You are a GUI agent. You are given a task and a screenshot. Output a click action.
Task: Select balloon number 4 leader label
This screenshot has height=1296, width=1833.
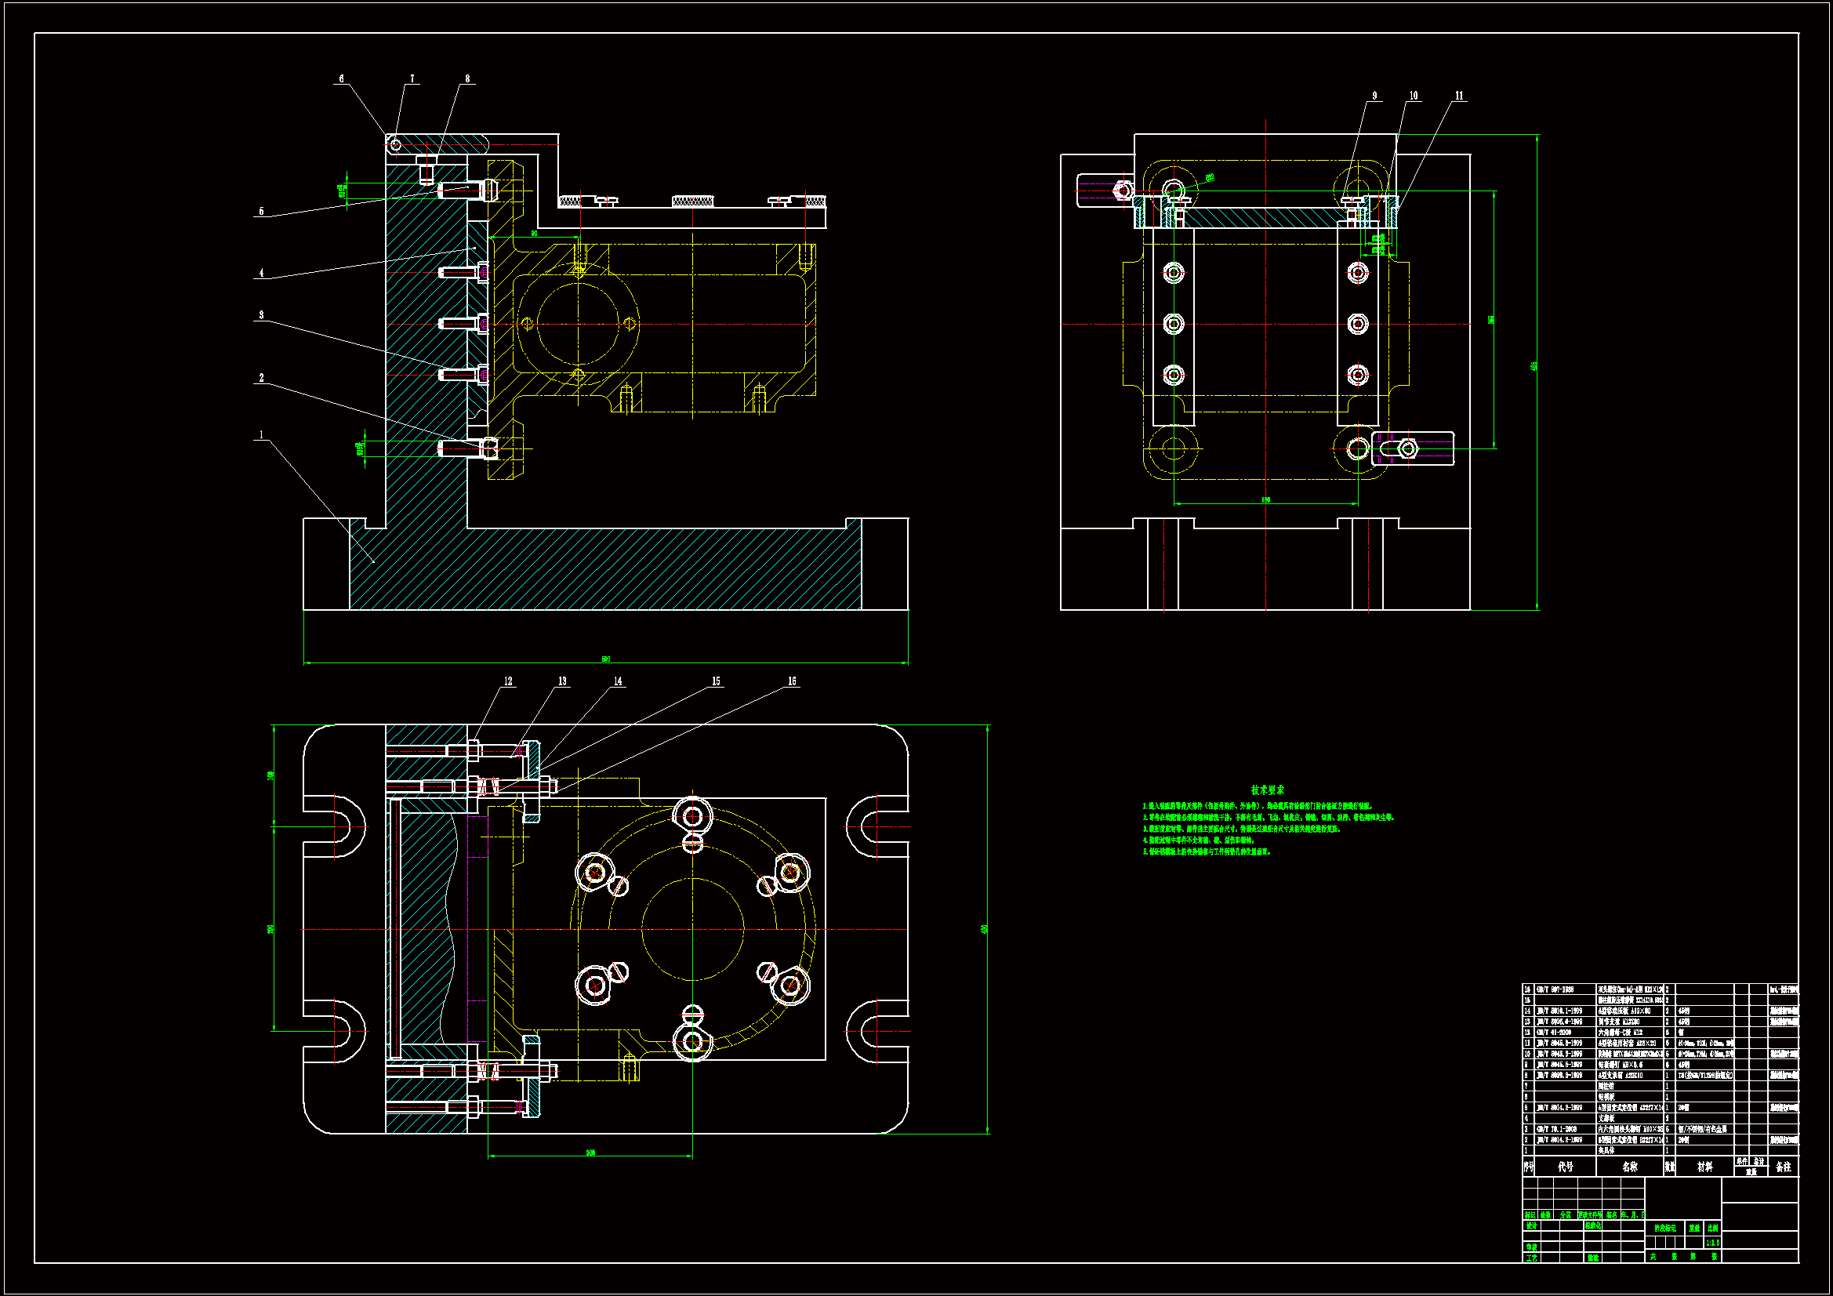(261, 273)
